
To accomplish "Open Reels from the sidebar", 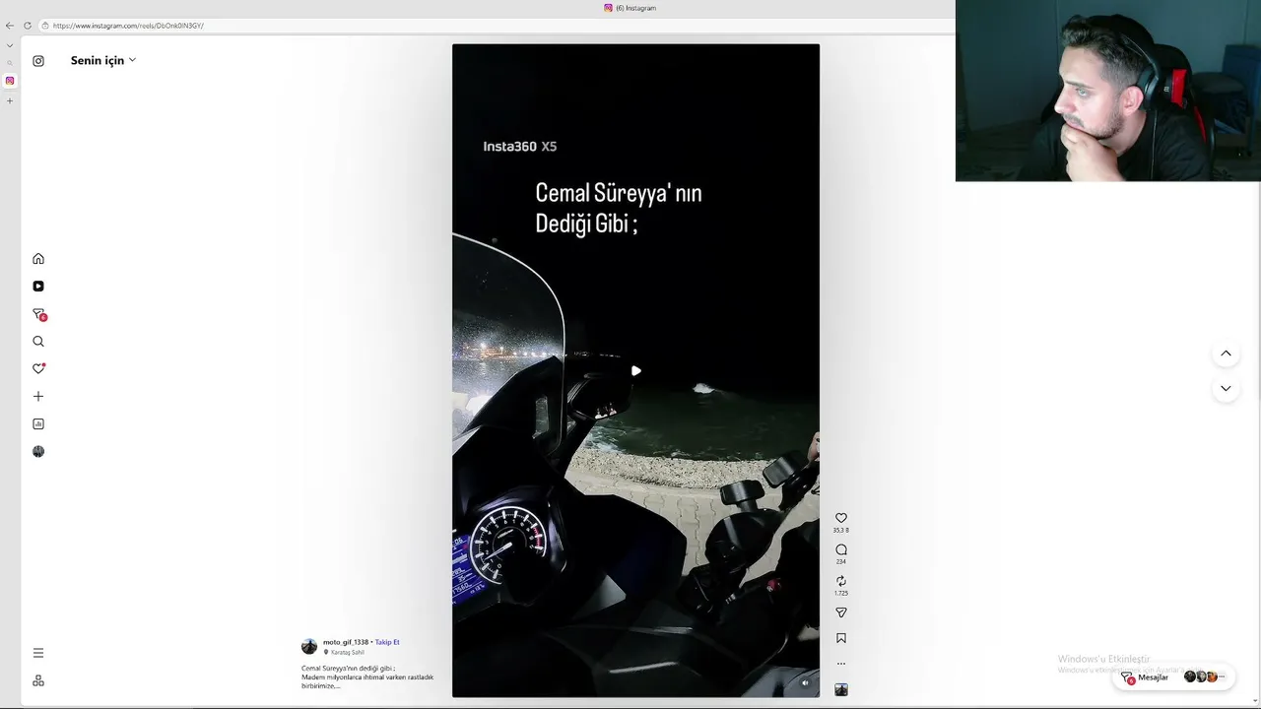I will point(38,287).
